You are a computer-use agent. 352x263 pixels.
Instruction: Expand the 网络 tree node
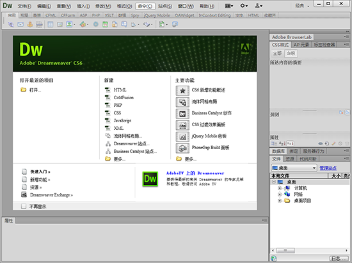[280, 195]
